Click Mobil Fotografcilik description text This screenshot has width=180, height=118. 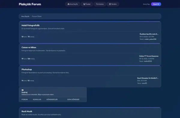point(43,29)
